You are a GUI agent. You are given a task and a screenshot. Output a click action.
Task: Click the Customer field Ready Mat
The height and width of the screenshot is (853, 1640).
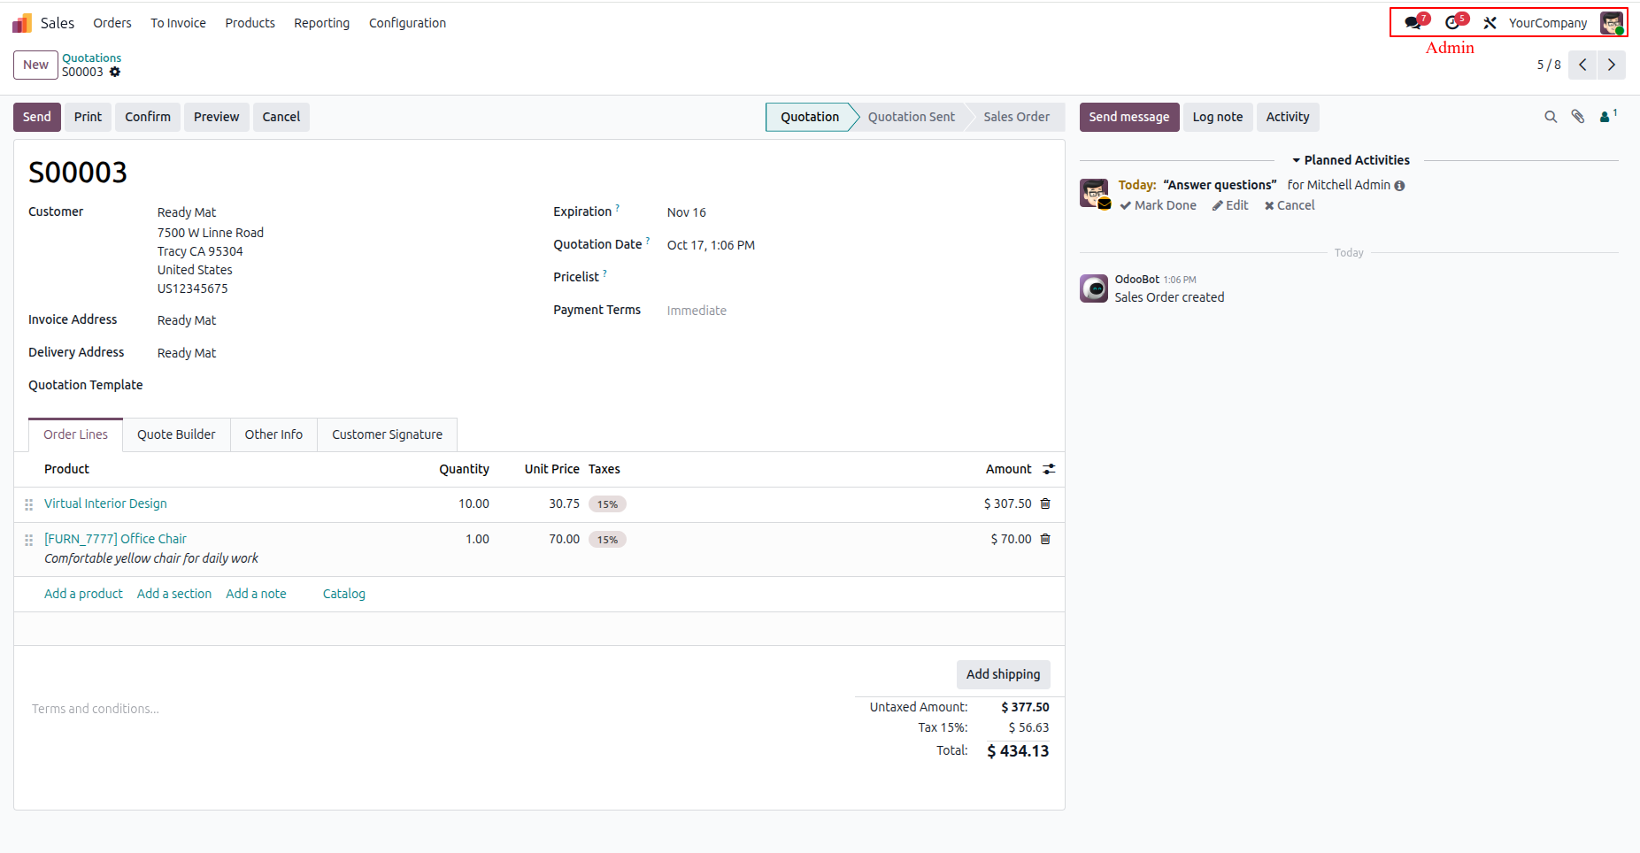tap(187, 212)
